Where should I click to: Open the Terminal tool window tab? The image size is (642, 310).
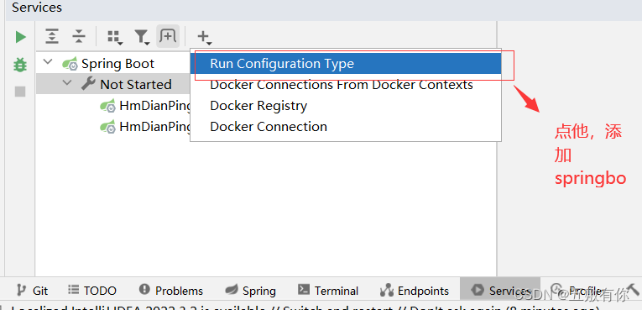pos(328,291)
